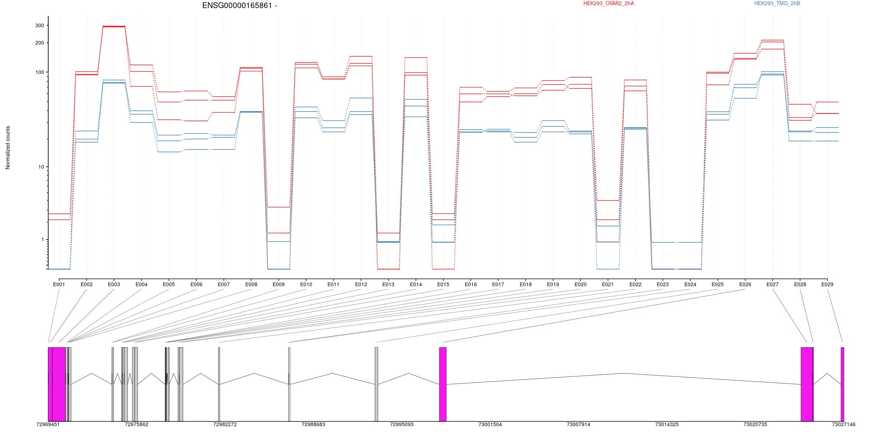Click the y-axis value 100
This screenshot has width=884, height=442.
pyautogui.click(x=39, y=72)
